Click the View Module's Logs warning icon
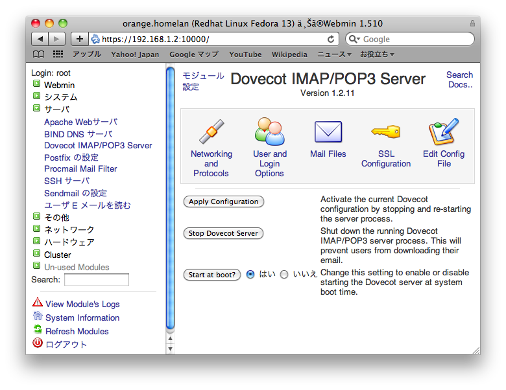 [38, 303]
